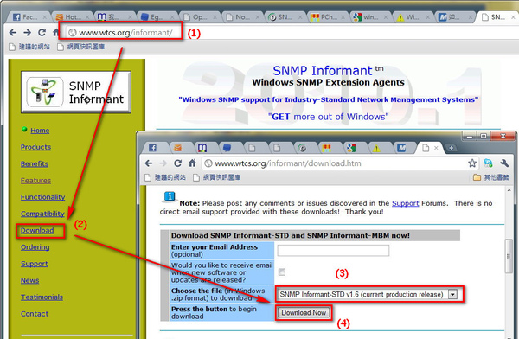Screen dimensions: 519x339
Task: Open the wrench settings menu in front window
Action: point(504,163)
